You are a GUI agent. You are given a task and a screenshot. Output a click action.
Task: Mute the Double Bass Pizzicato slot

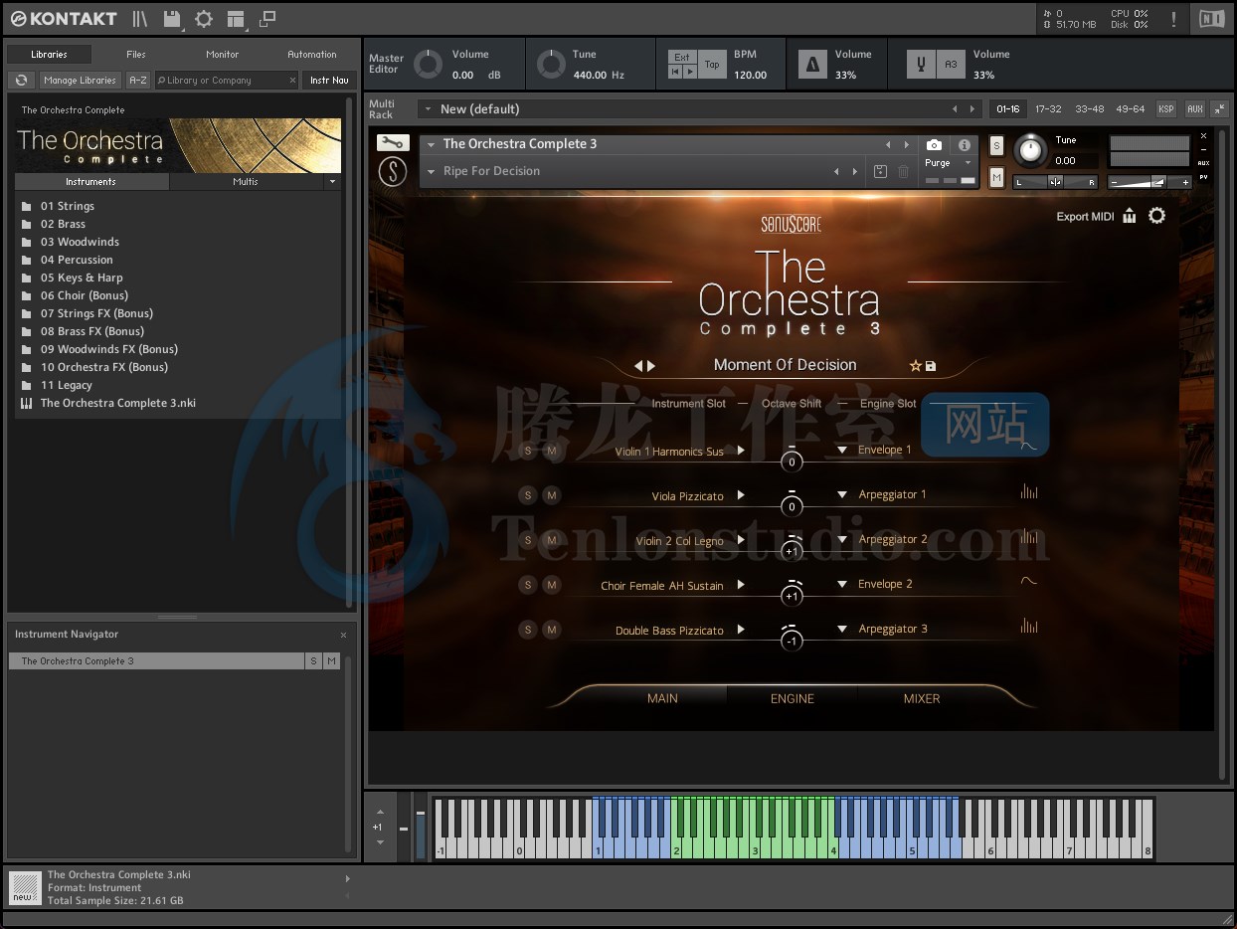[x=552, y=630]
